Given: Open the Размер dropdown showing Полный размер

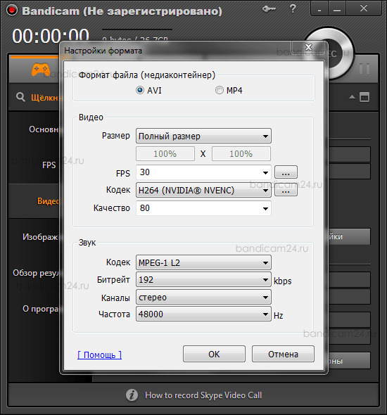Looking at the screenshot, I should (x=203, y=136).
